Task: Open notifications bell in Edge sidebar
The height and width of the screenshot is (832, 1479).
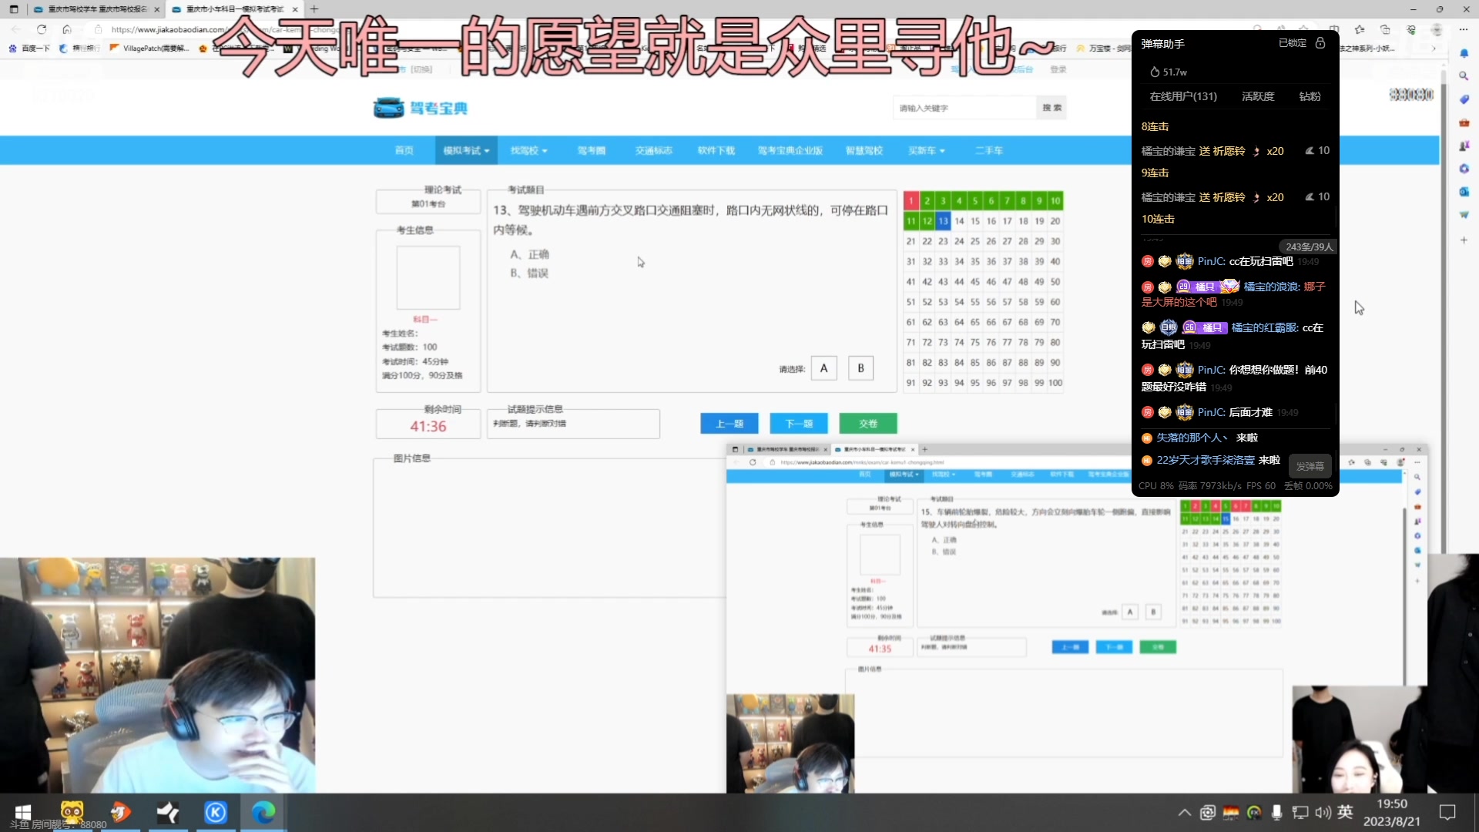Action: 1464,52
